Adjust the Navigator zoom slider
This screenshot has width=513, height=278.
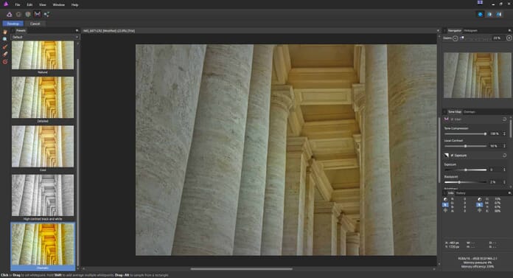475,38
